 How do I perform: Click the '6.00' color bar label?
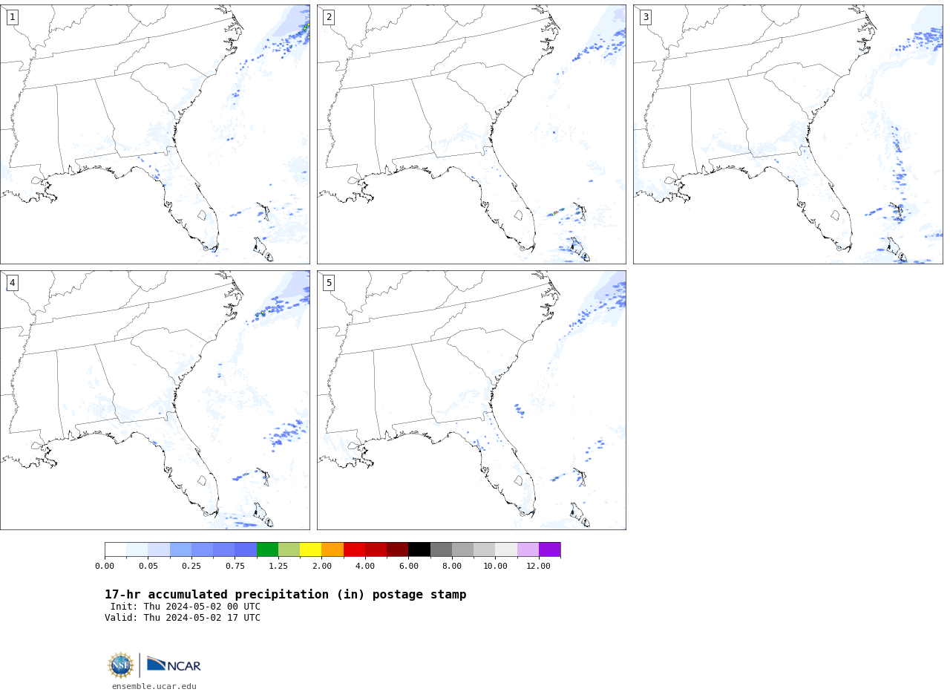coord(409,567)
